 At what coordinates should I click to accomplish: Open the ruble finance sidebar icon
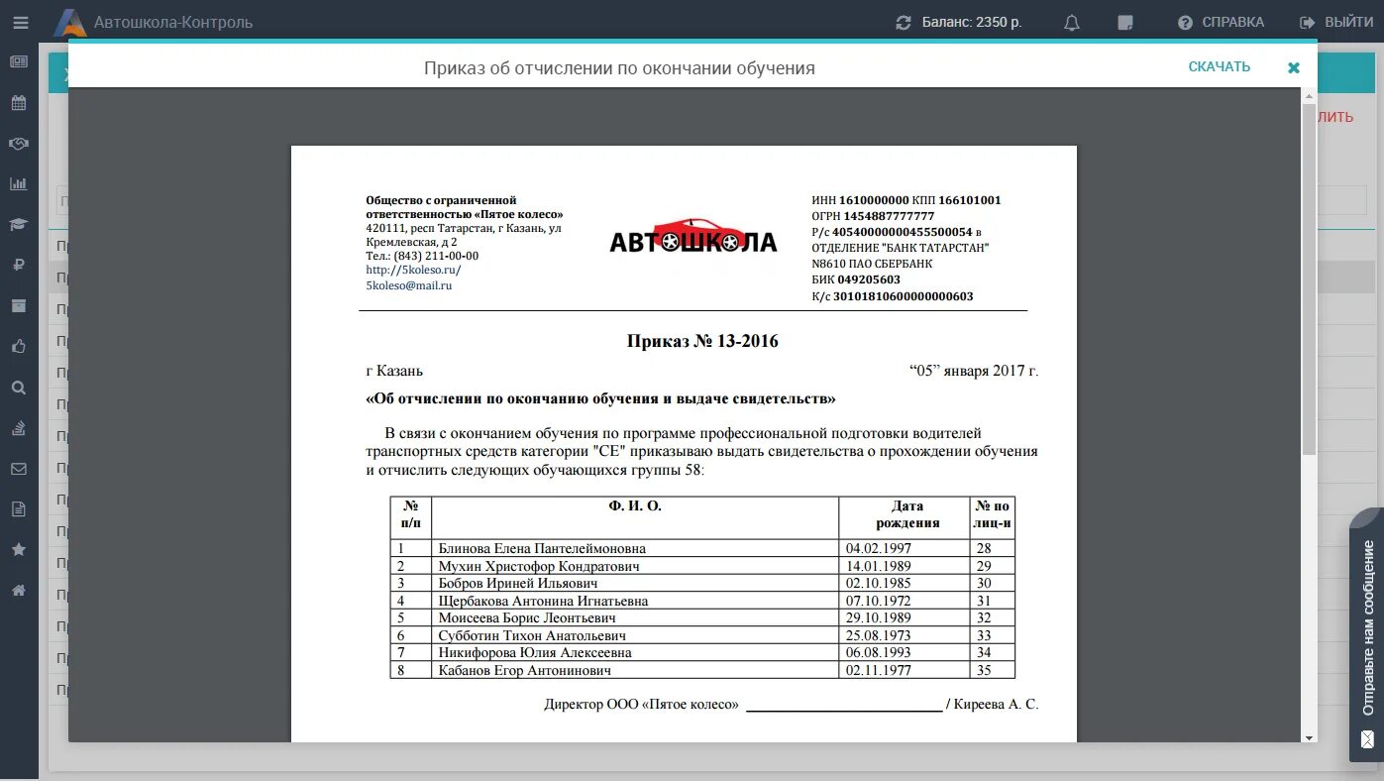(x=19, y=265)
